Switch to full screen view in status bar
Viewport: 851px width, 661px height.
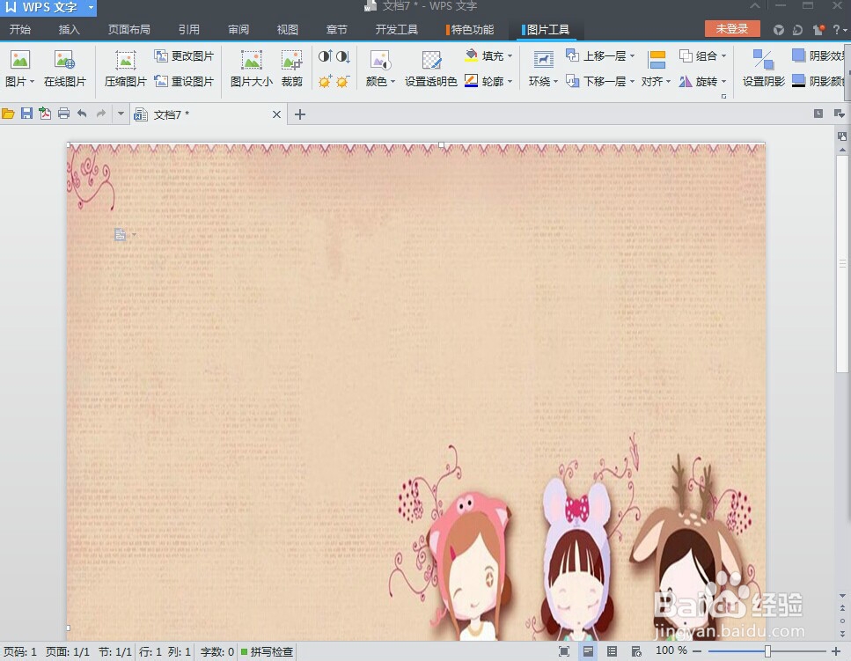[x=564, y=651]
